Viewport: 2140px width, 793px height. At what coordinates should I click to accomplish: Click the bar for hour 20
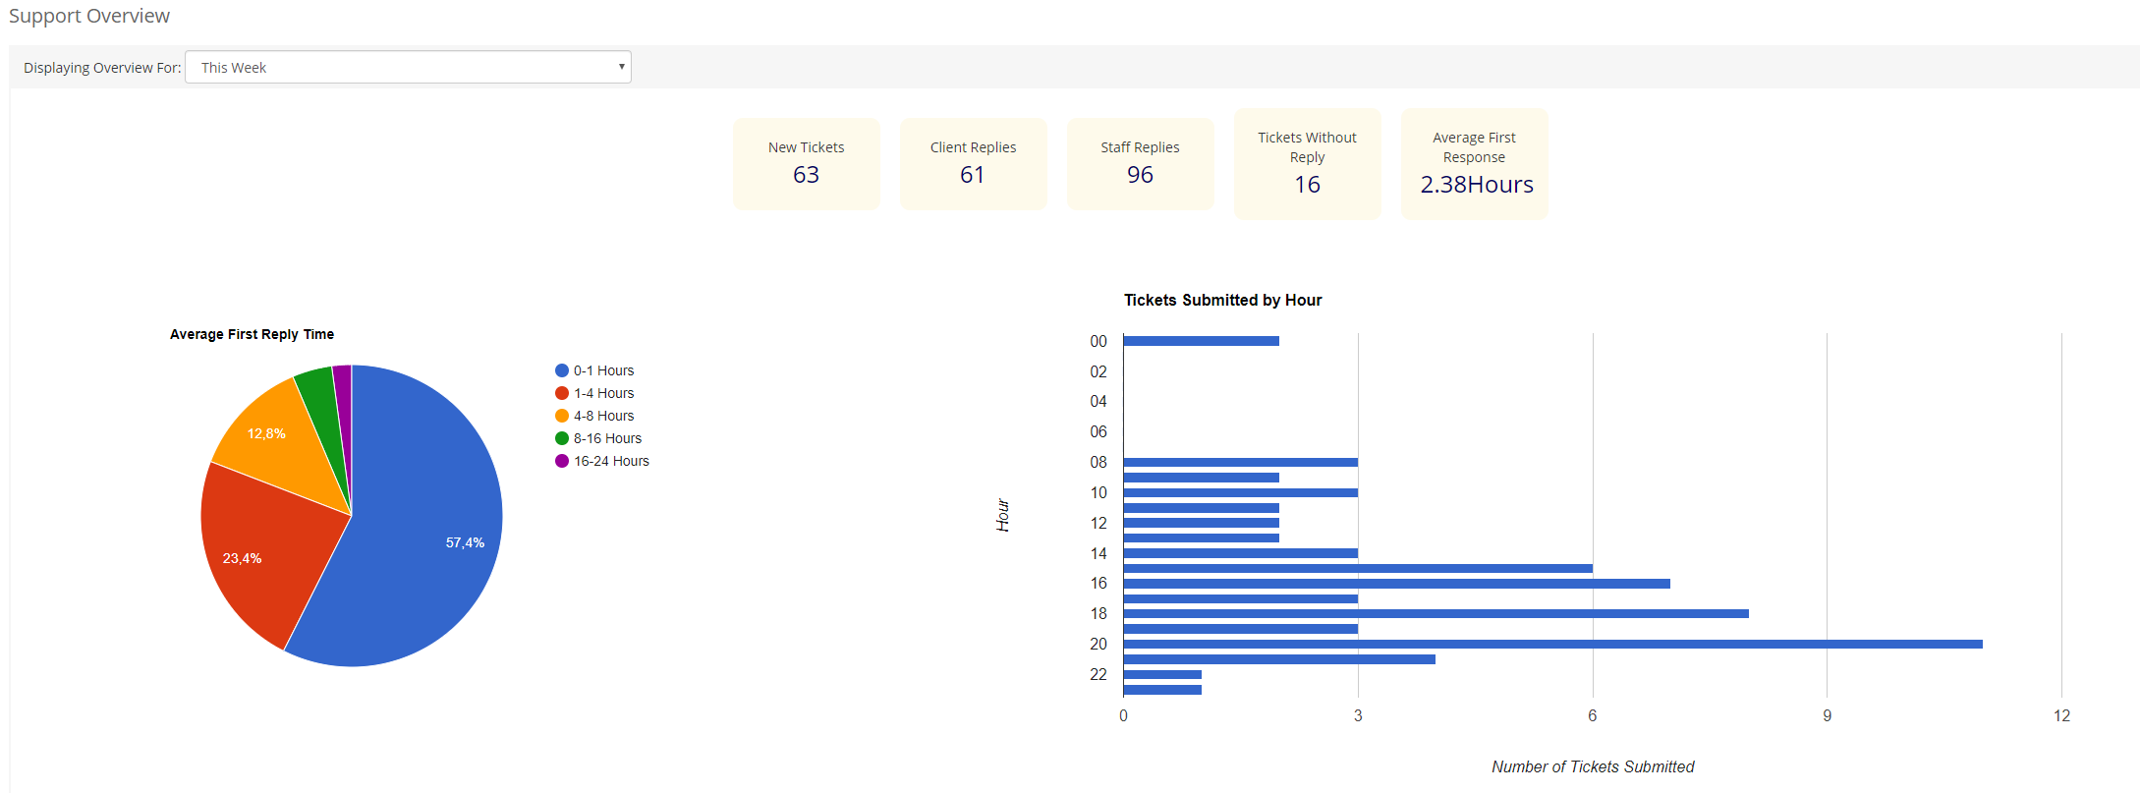(1552, 644)
